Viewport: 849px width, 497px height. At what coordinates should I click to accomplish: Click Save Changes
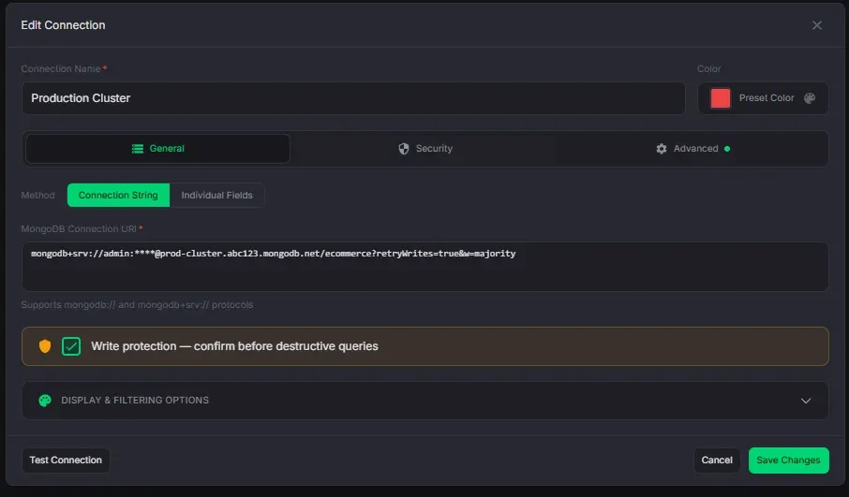point(788,460)
